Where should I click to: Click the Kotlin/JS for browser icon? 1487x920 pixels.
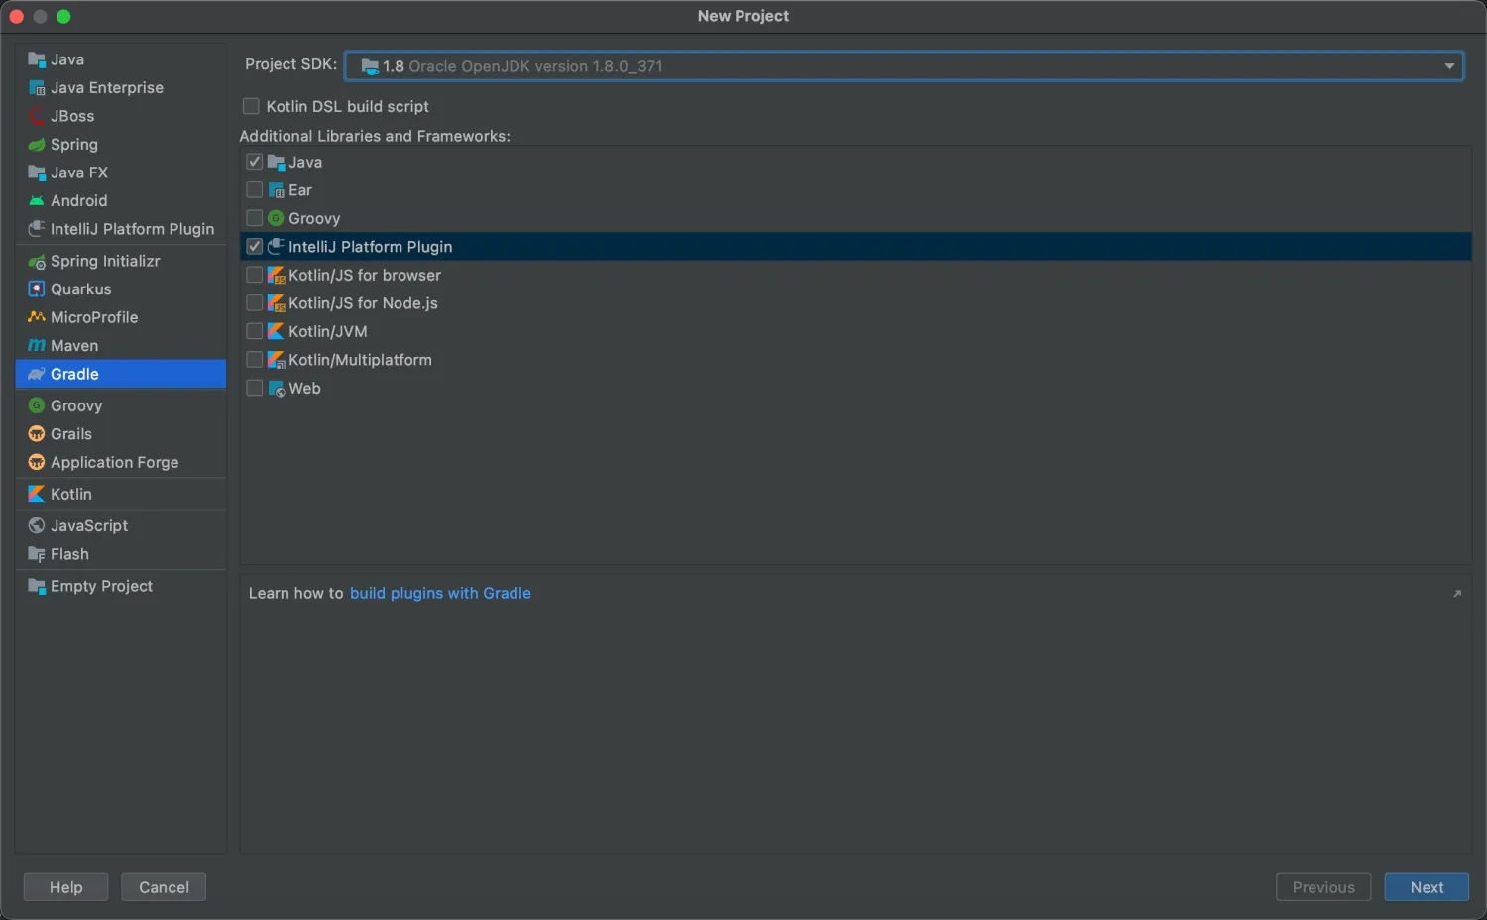tap(277, 275)
